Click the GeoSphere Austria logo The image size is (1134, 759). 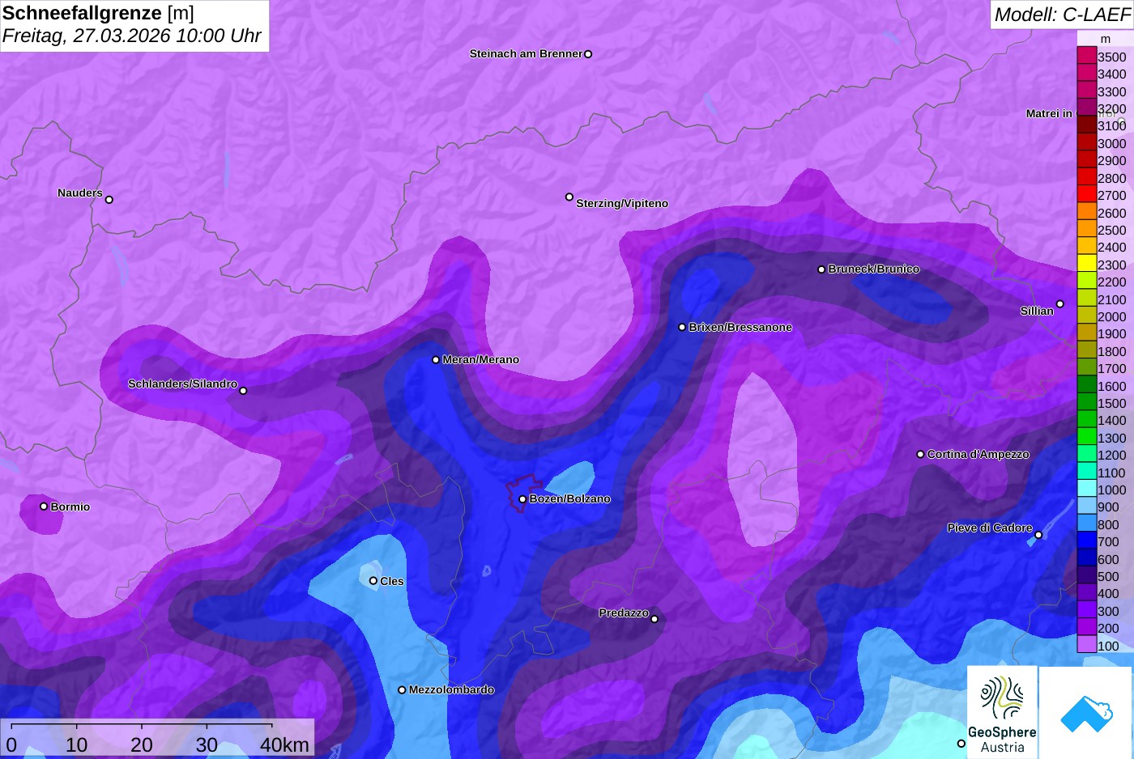tap(1002, 712)
